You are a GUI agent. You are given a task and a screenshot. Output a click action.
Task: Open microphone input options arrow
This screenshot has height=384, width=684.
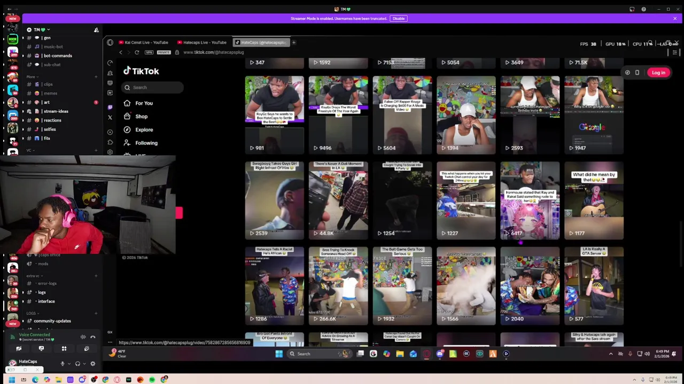(68, 364)
